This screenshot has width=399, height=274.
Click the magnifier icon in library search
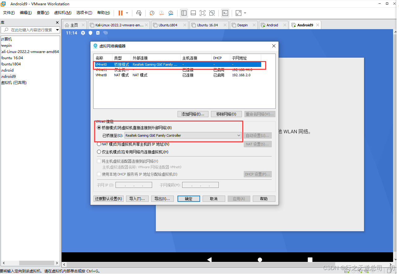6,30
